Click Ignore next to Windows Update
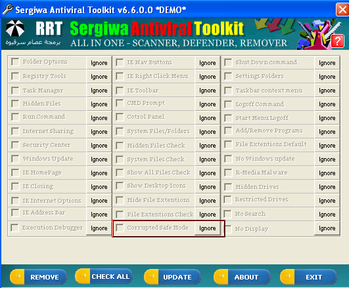 click(x=99, y=159)
